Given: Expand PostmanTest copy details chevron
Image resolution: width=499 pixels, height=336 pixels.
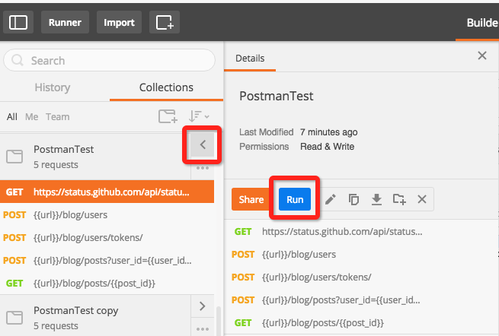Looking at the screenshot, I should [202, 306].
